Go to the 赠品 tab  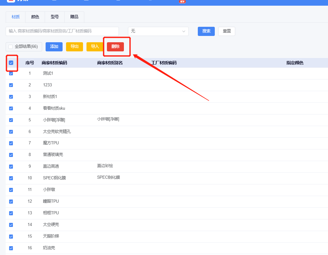click(74, 17)
